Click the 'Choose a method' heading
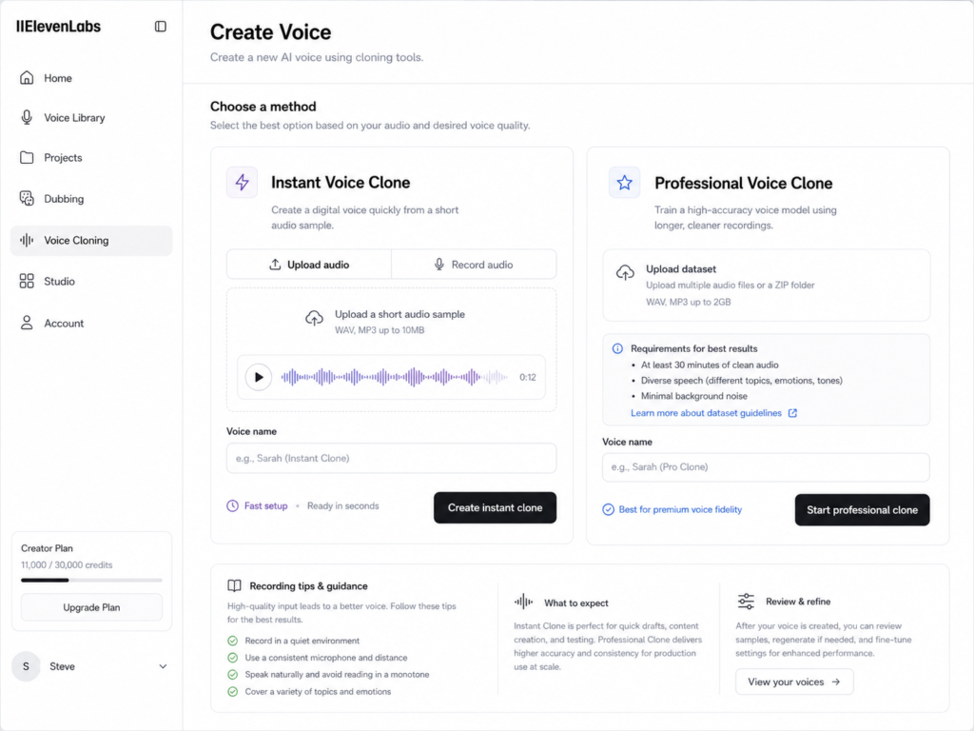Screen dimensions: 974x731 click(263, 107)
